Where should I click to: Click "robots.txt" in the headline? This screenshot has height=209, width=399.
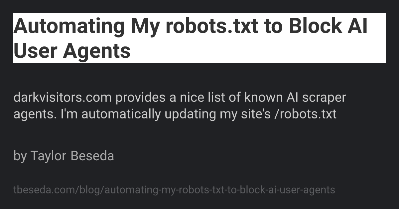coord(212,26)
